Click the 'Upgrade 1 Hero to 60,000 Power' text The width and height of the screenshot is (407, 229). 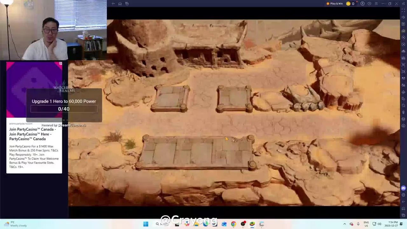[x=64, y=101]
